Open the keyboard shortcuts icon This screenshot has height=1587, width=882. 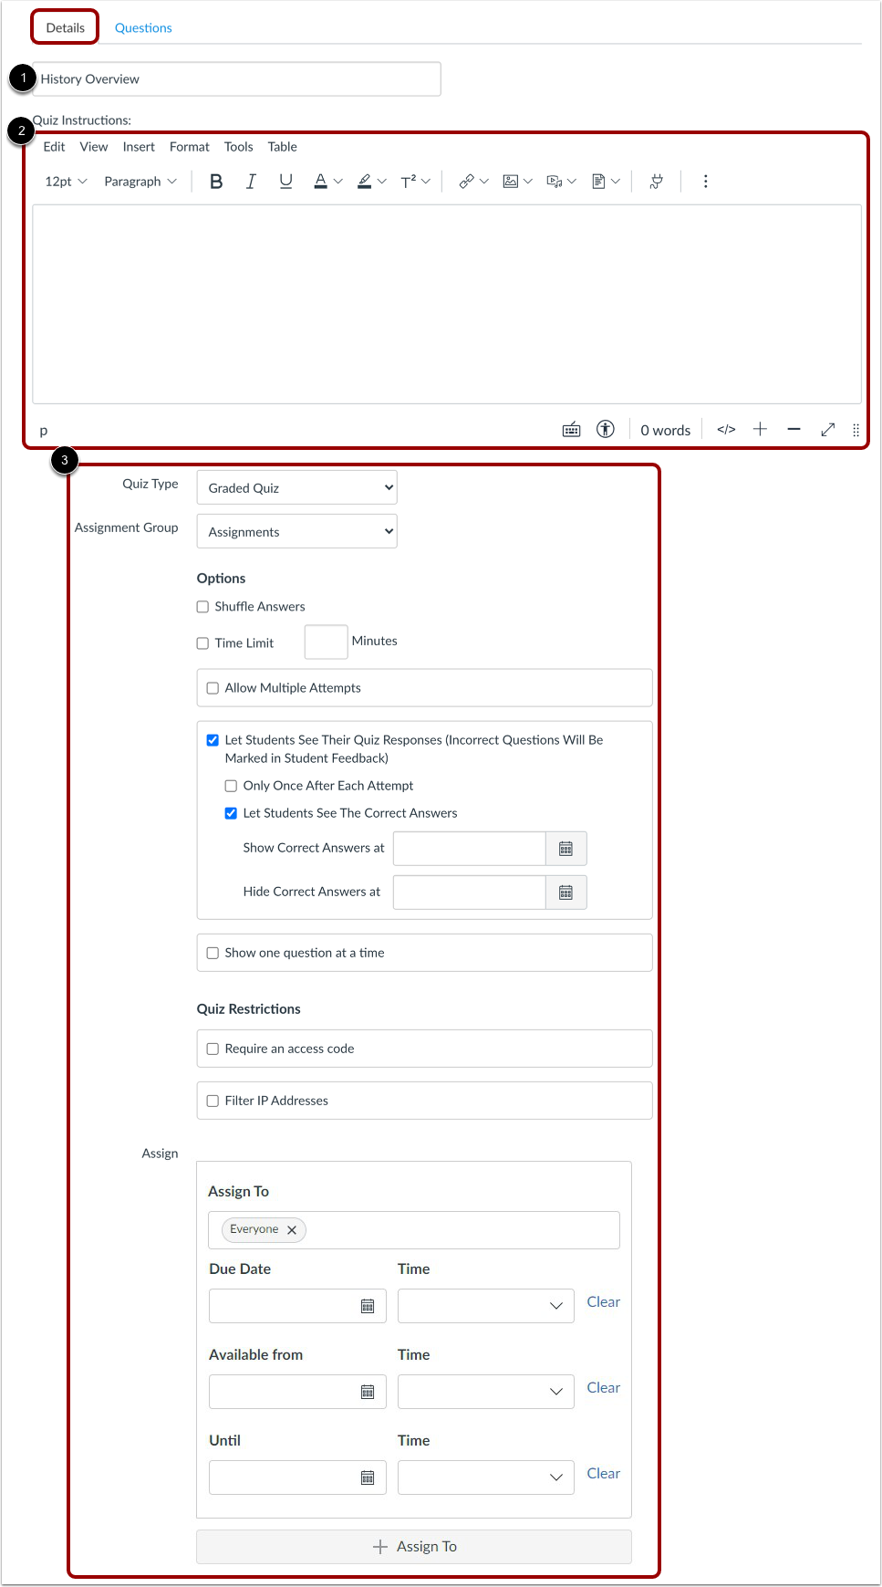pyautogui.click(x=571, y=430)
